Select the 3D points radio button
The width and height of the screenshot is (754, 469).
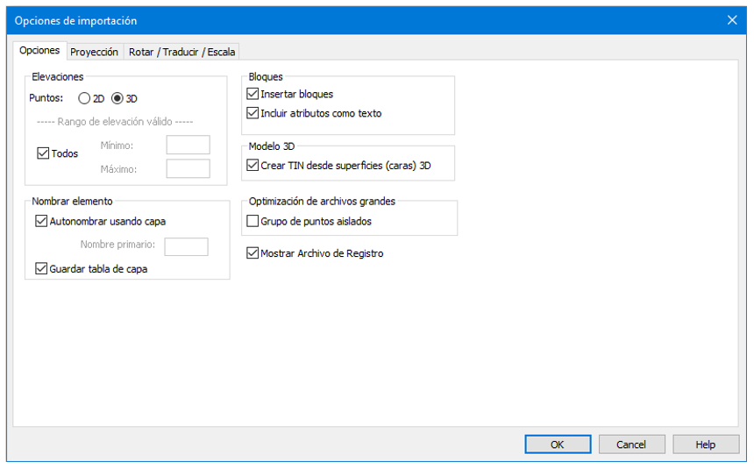tap(117, 98)
